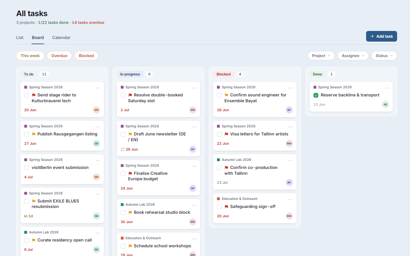This screenshot has width=410, height=256.
Task: Open the Project filter dropdown
Action: pyautogui.click(x=321, y=56)
